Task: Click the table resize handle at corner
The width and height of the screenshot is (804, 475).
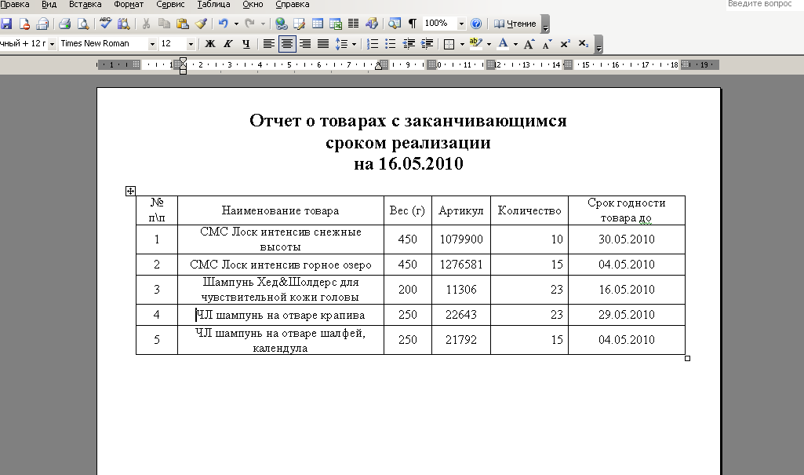Action: pyautogui.click(x=688, y=359)
